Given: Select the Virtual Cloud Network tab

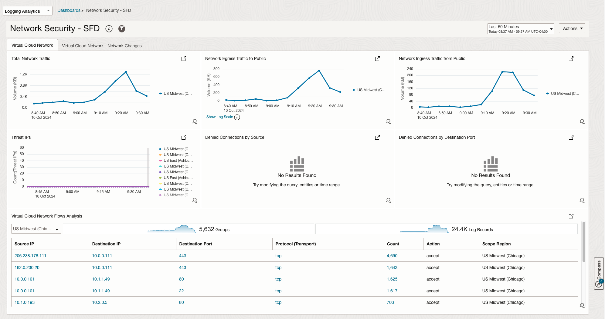Looking at the screenshot, I should point(32,45).
